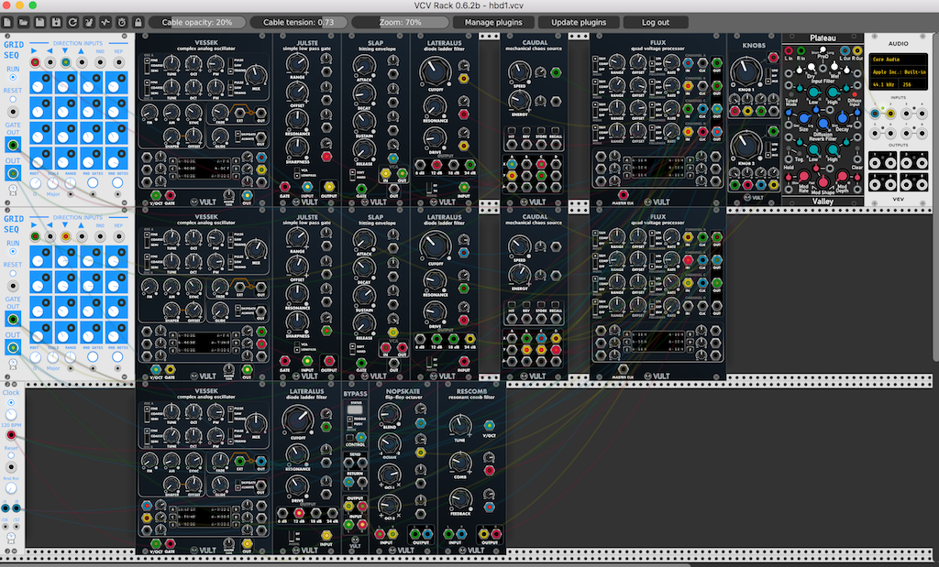Image resolution: width=939 pixels, height=567 pixels.
Task: Click the Comb knob on Rescomb
Action: pos(460,463)
